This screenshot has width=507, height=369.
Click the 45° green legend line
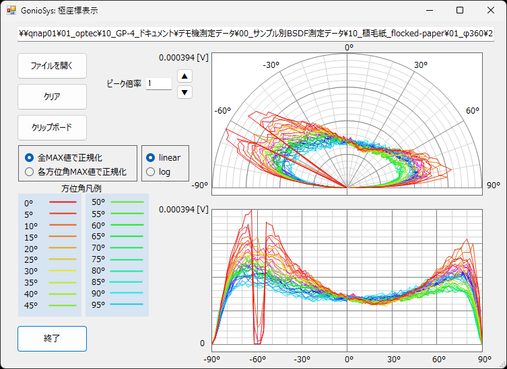(63, 305)
